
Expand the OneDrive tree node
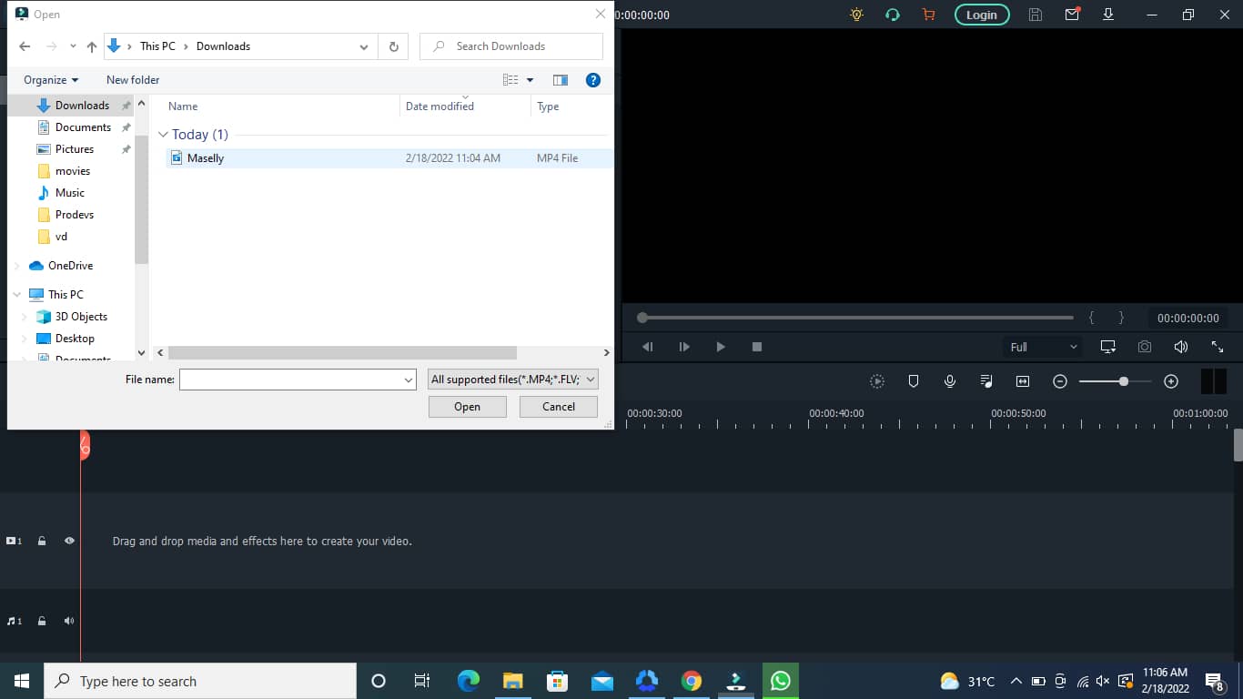click(x=17, y=266)
